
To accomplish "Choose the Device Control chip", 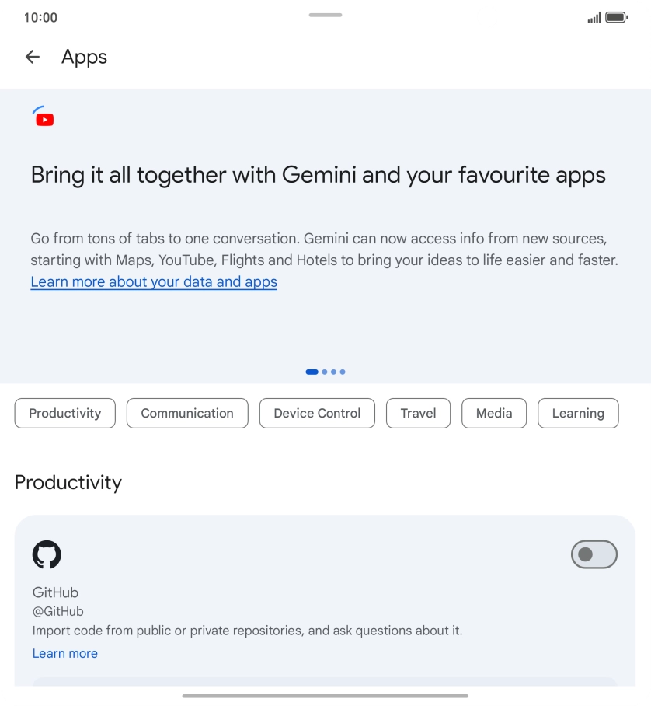I will (317, 414).
